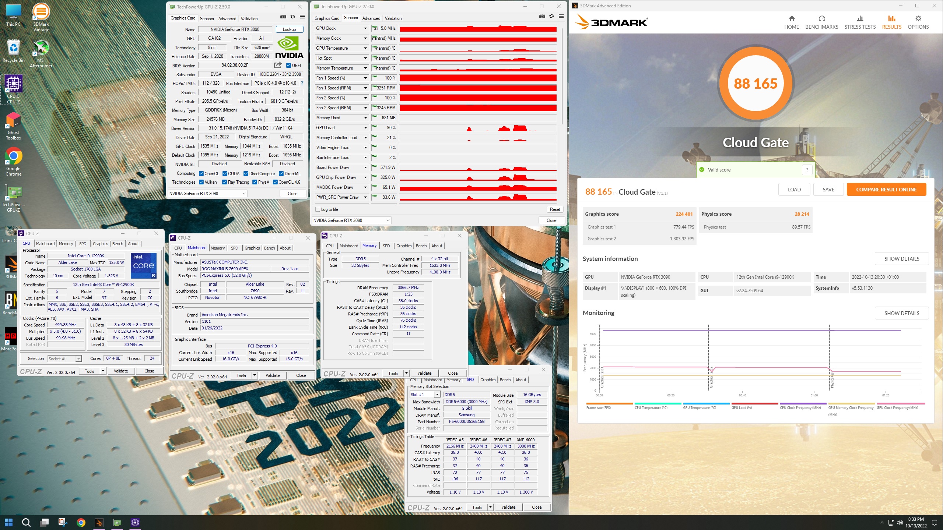
Task: Click COMPARE RESULT ONLINE button
Action: click(x=886, y=190)
